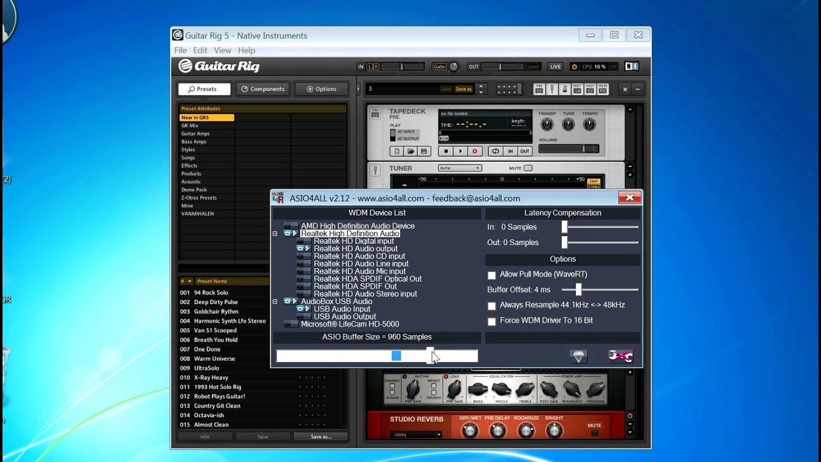The height and width of the screenshot is (462, 821).
Task: Toggle the Tuner MUTE button
Action: (528, 168)
